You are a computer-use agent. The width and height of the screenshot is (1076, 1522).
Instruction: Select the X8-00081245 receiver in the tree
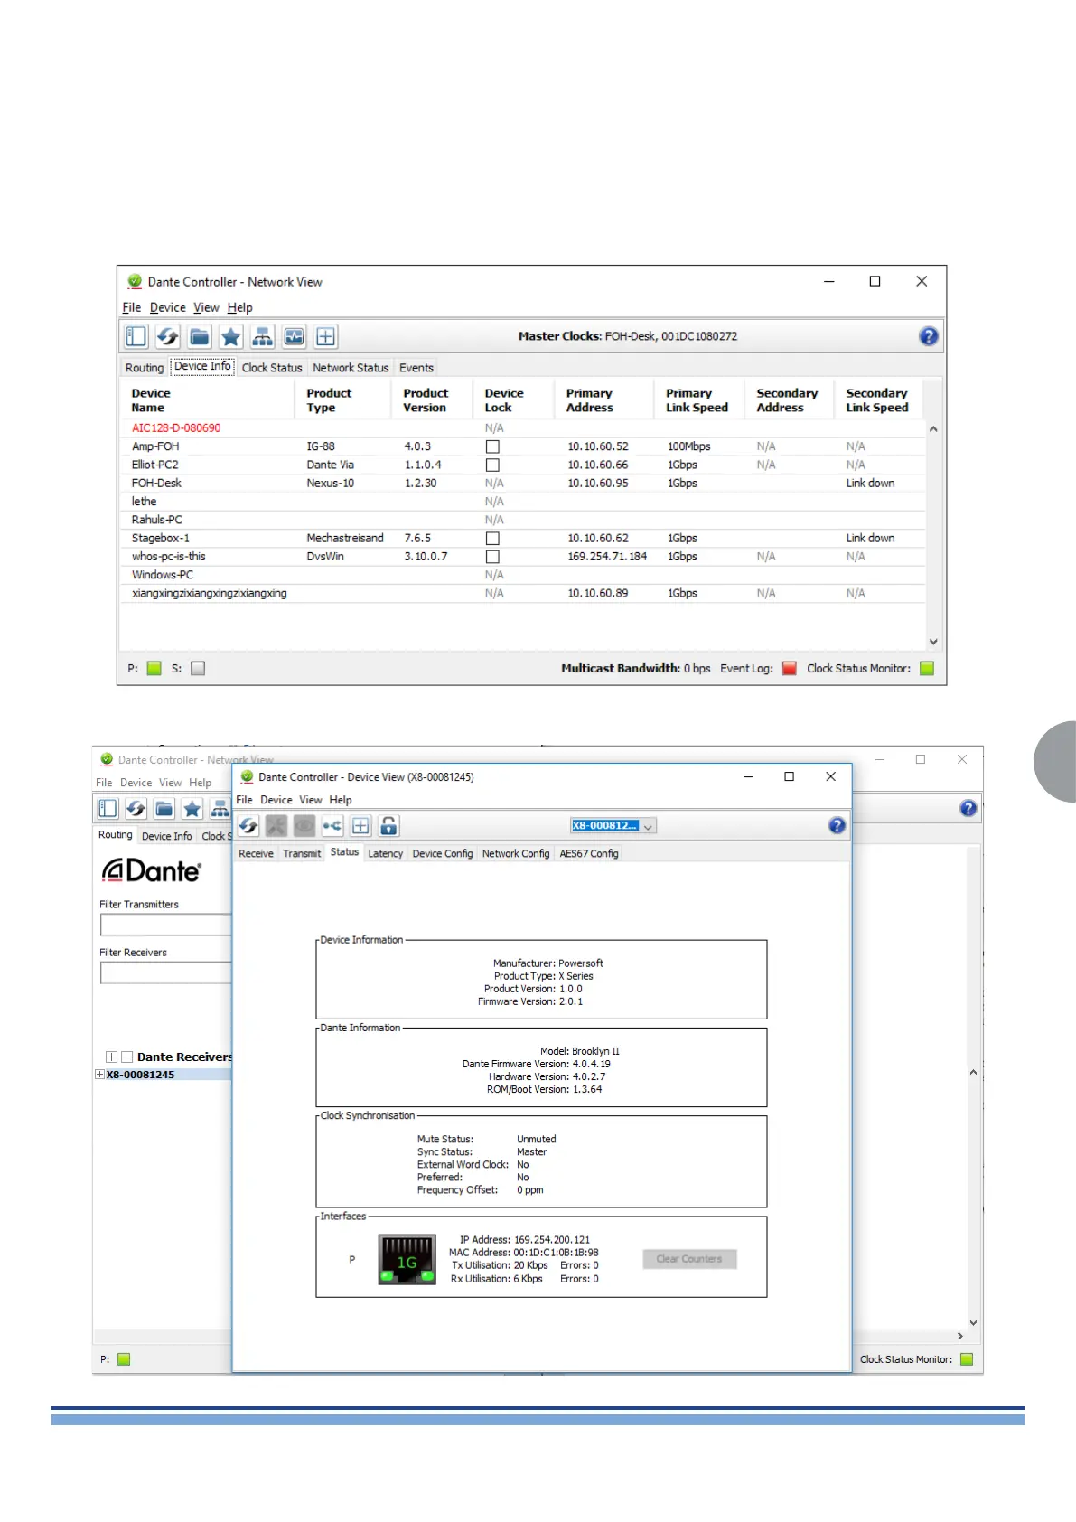[x=141, y=1075]
